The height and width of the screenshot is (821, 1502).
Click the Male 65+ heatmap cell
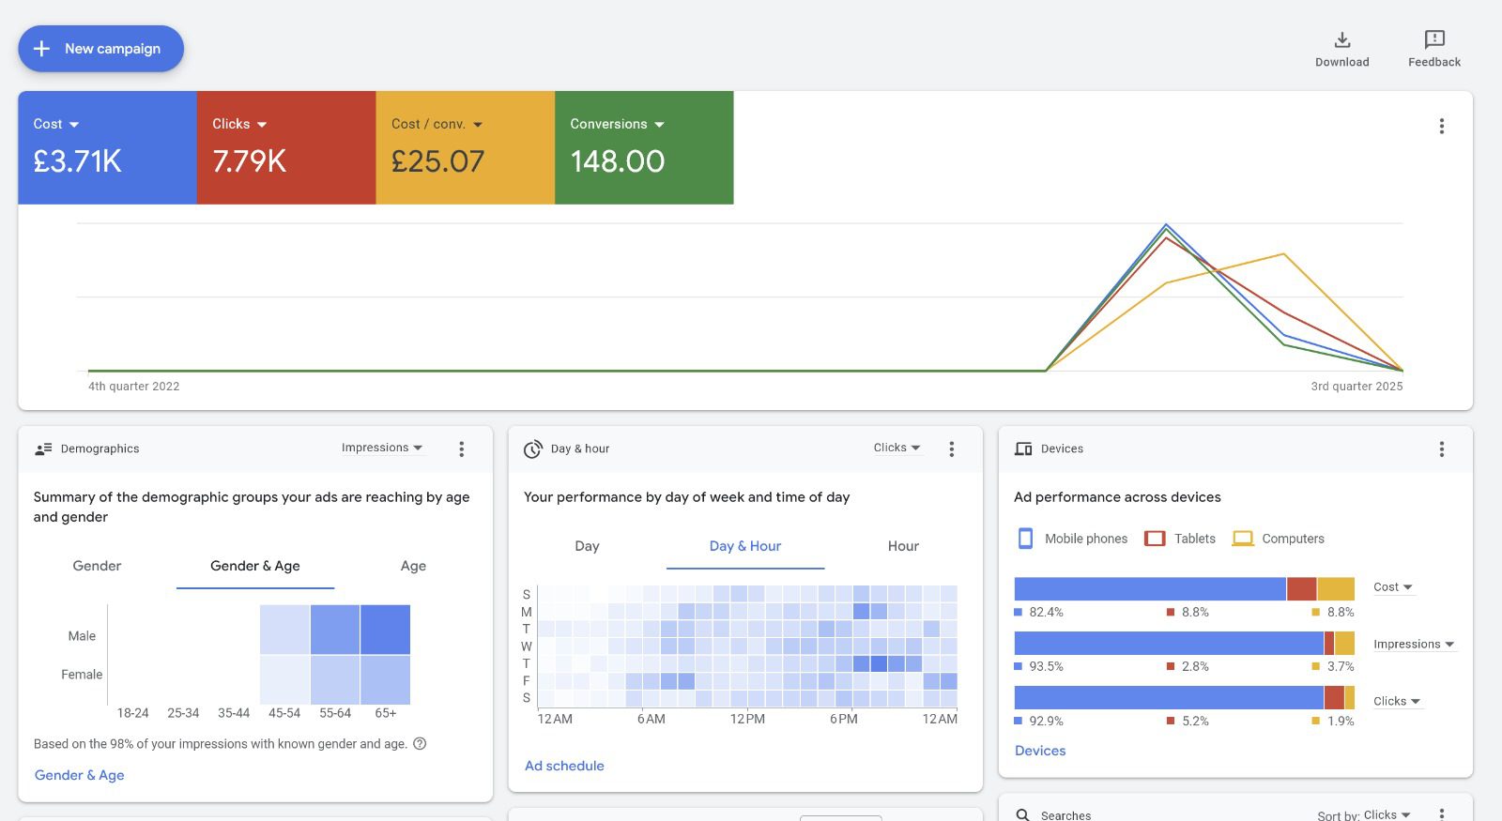(x=385, y=630)
